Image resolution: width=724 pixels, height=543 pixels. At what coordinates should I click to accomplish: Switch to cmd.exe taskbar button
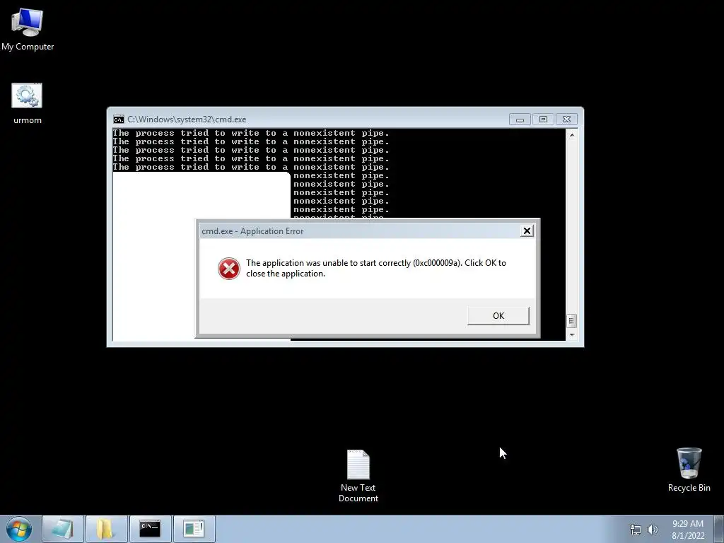point(150,529)
